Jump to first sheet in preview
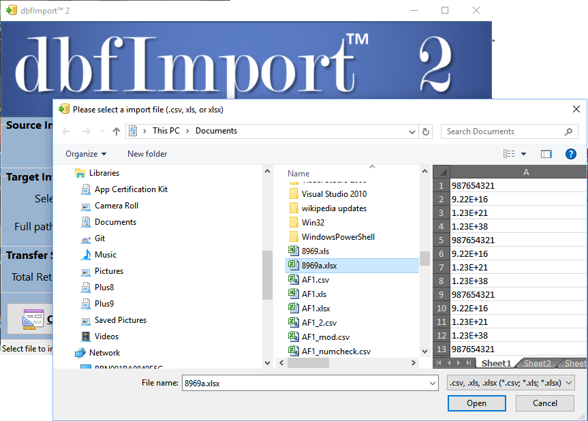 [x=439, y=363]
